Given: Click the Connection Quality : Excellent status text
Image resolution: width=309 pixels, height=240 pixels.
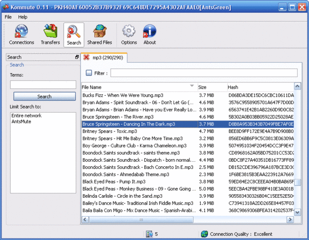Looking at the screenshot, I should tap(241, 234).
